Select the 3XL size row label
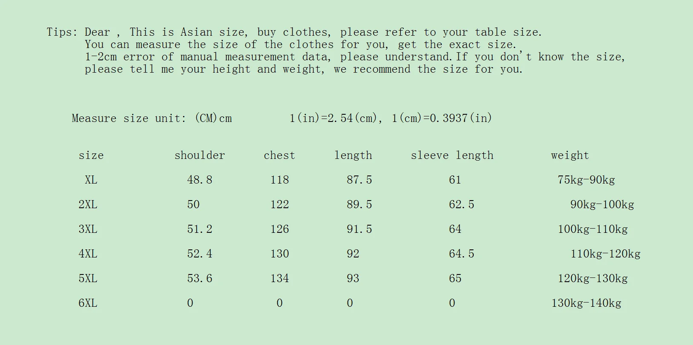The width and height of the screenshot is (693, 345). [88, 229]
